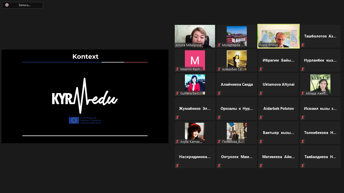The height and width of the screenshot is (193, 344).
Task: Click muted mic icon on Ибрагим Байы... tile
Action: pos(261,69)
